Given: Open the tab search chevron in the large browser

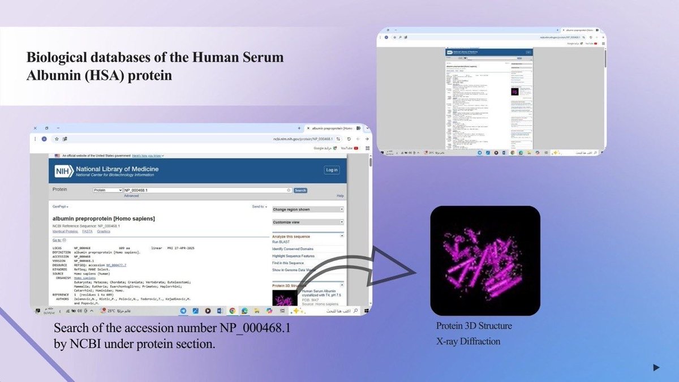Looking at the screenshot, I should [x=367, y=128].
